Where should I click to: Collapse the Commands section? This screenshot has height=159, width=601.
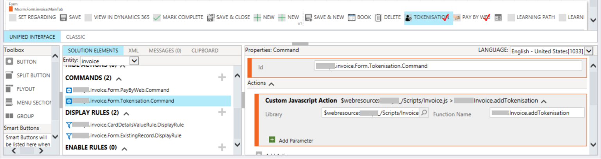[119, 78]
